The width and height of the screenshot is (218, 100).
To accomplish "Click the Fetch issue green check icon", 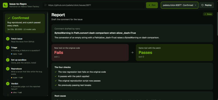I will [x=8, y=39].
